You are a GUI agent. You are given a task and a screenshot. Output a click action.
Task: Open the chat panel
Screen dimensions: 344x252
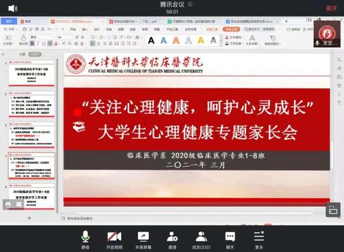[230, 240]
